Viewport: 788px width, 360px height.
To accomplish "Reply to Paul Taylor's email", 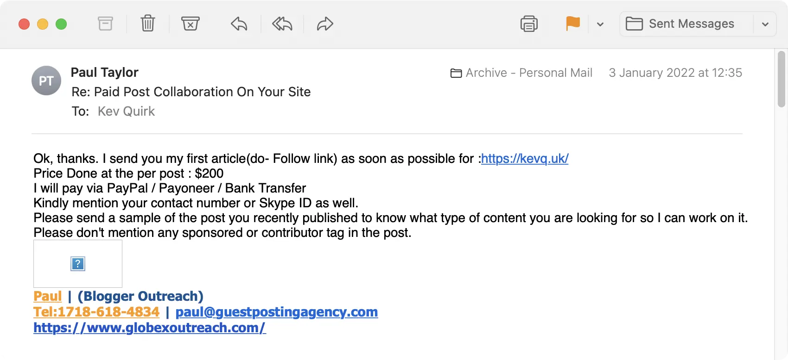I will pos(239,25).
